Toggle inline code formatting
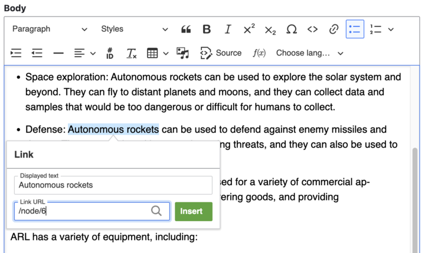 pos(312,29)
